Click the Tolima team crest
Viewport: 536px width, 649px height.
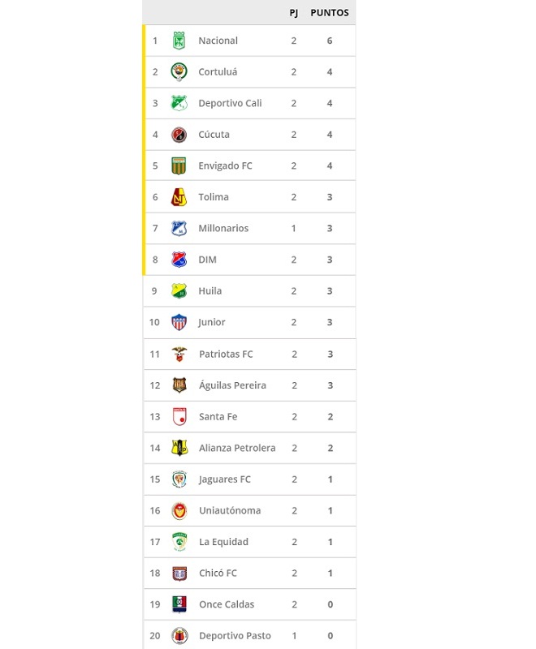pos(179,197)
